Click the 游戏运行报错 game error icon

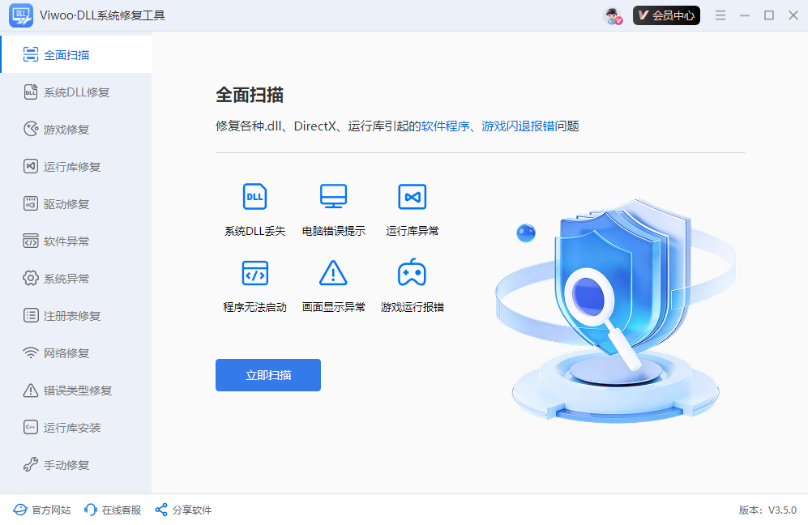click(412, 272)
